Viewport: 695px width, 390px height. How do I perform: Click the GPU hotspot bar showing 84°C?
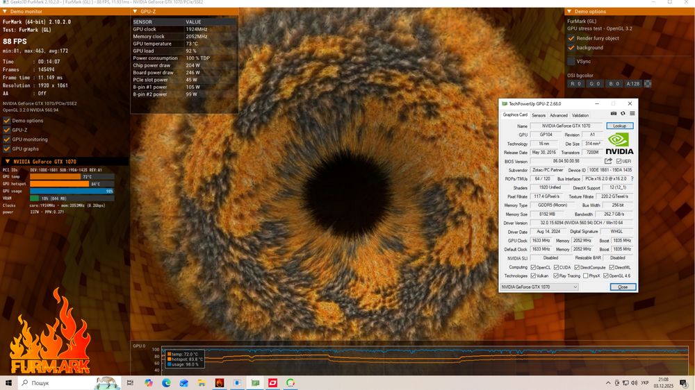click(x=72, y=184)
